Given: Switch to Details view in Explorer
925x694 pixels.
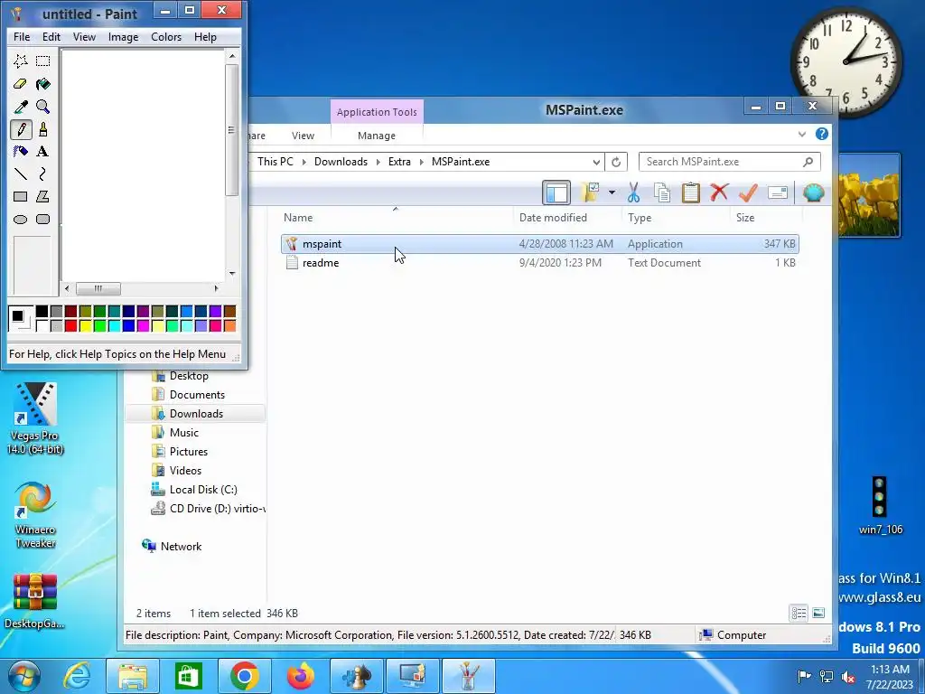Looking at the screenshot, I should 799,614.
